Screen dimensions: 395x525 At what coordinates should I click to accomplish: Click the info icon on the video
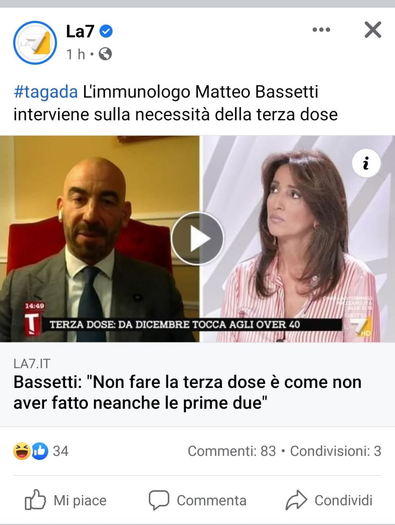click(366, 163)
